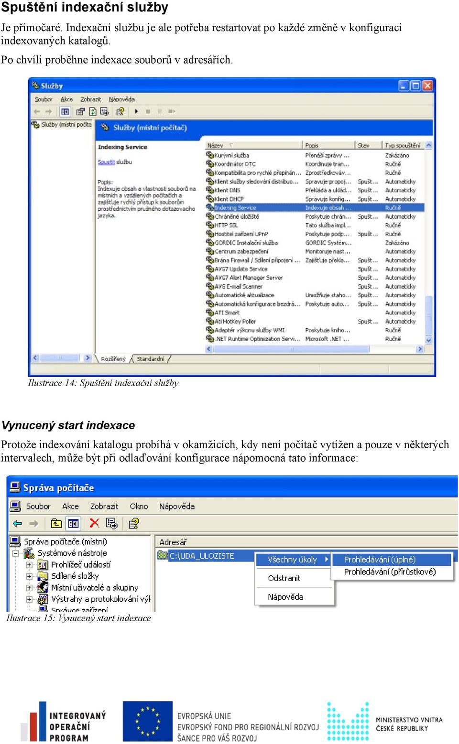Select .NET Runtime Optimization Service row
Image resolution: width=459 pixels, height=744 pixels.
click(315, 339)
